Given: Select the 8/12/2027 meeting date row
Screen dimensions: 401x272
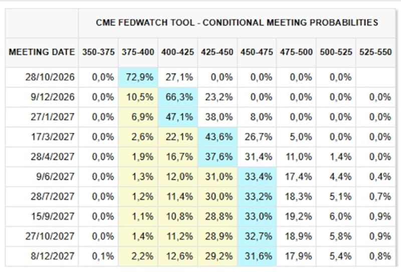Looking at the screenshot, I should click(200, 256).
